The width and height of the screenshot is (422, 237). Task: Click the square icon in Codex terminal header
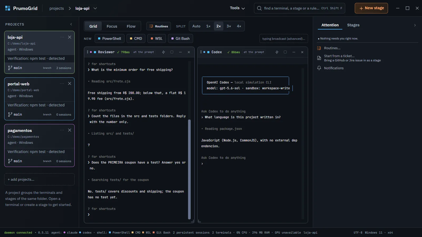[x=285, y=52]
